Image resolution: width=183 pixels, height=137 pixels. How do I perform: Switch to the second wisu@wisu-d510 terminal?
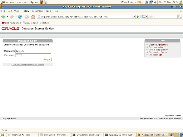[120, 135]
